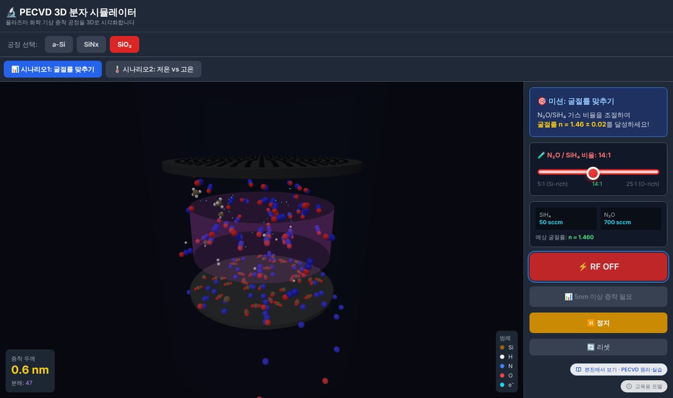Open 시나리오2: 저온 vs 고온 tab
Viewport: 673px width, 398px height.
[x=153, y=70]
